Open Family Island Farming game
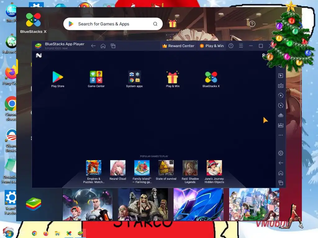318x238 pixels. (142, 168)
